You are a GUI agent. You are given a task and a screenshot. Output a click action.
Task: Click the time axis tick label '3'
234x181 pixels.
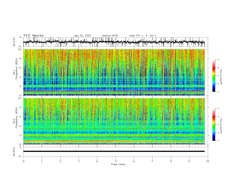(x=79, y=161)
